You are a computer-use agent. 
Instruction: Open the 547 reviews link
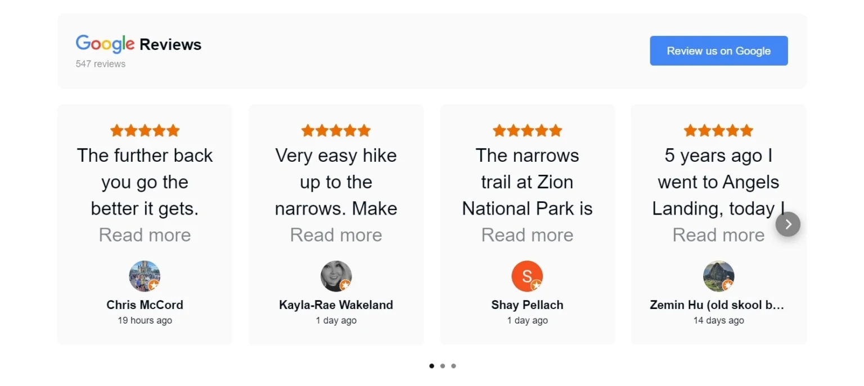pos(101,63)
